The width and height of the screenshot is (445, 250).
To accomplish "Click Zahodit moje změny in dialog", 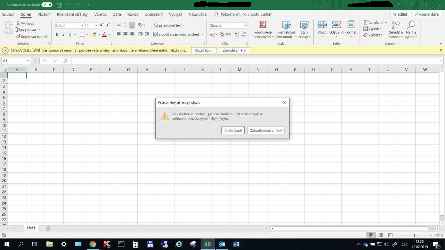I will point(266,130).
